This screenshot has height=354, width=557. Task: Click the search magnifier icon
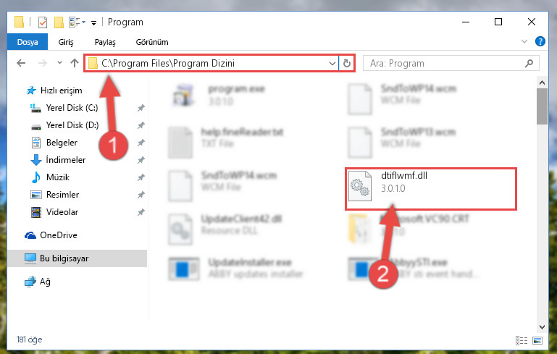(529, 64)
